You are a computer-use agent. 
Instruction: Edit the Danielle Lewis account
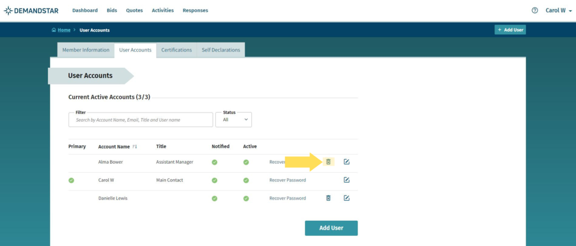[346, 198]
